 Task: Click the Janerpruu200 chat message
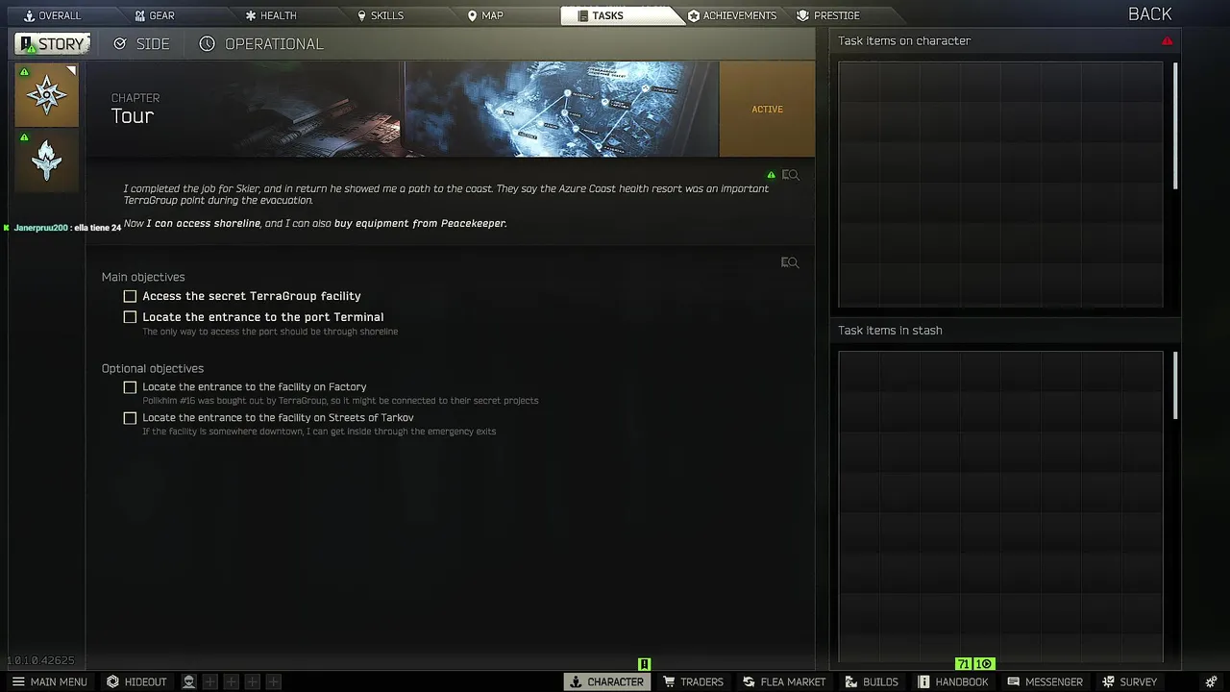tap(63, 228)
